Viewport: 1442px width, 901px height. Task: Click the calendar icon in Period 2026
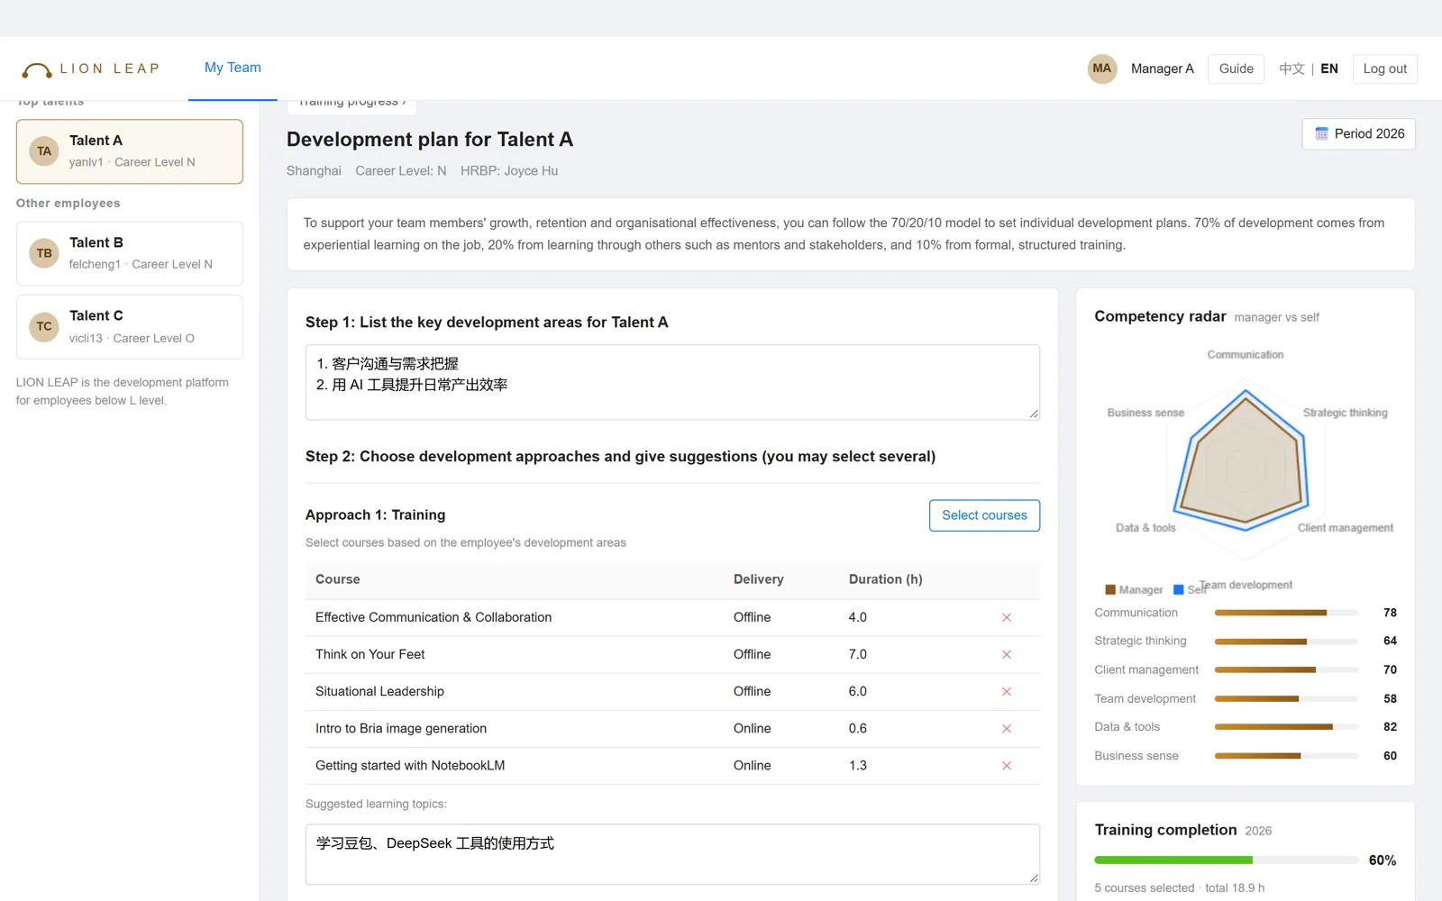[1321, 133]
